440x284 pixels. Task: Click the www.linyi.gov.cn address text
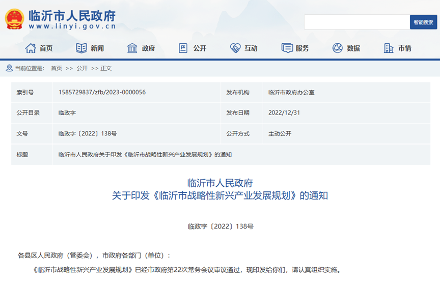tap(72, 26)
